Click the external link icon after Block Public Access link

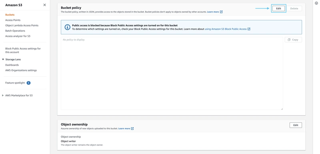[x=249, y=29]
